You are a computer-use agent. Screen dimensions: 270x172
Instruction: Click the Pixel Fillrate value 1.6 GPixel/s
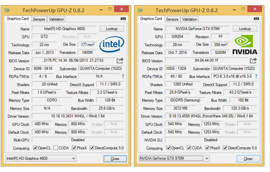47,92
